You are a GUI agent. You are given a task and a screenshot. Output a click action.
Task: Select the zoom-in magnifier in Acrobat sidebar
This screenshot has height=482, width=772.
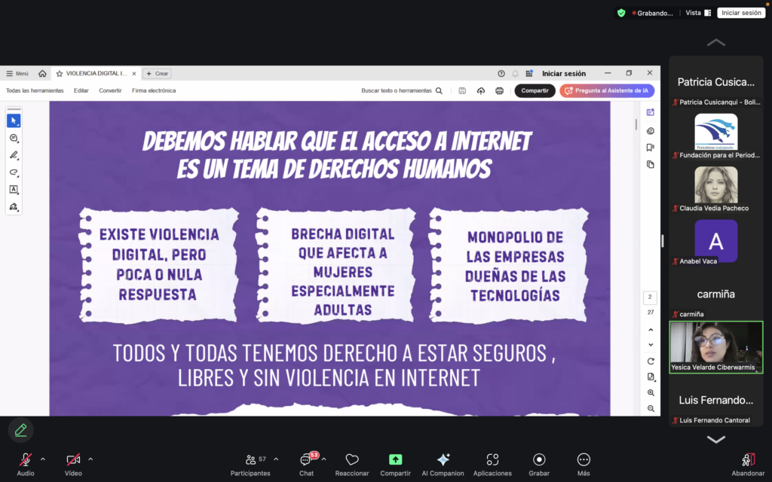pyautogui.click(x=651, y=392)
